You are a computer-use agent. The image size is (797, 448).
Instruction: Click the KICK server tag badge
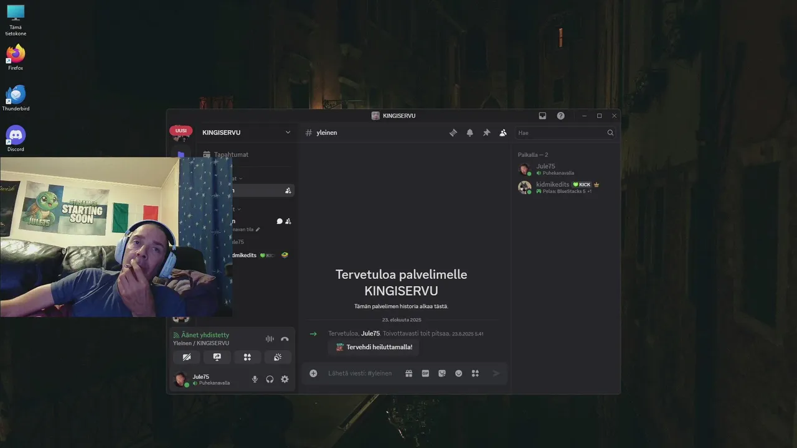582,185
